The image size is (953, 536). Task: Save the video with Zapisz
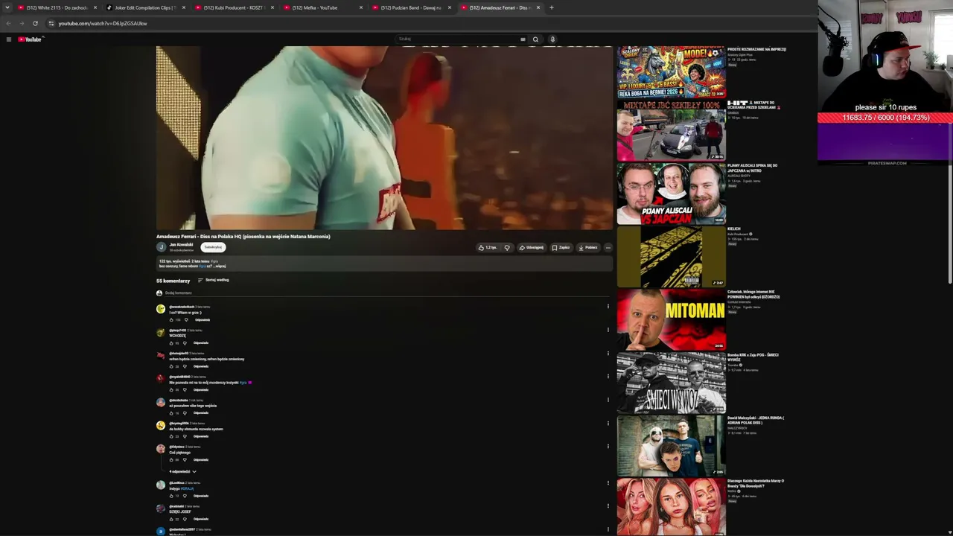point(561,247)
